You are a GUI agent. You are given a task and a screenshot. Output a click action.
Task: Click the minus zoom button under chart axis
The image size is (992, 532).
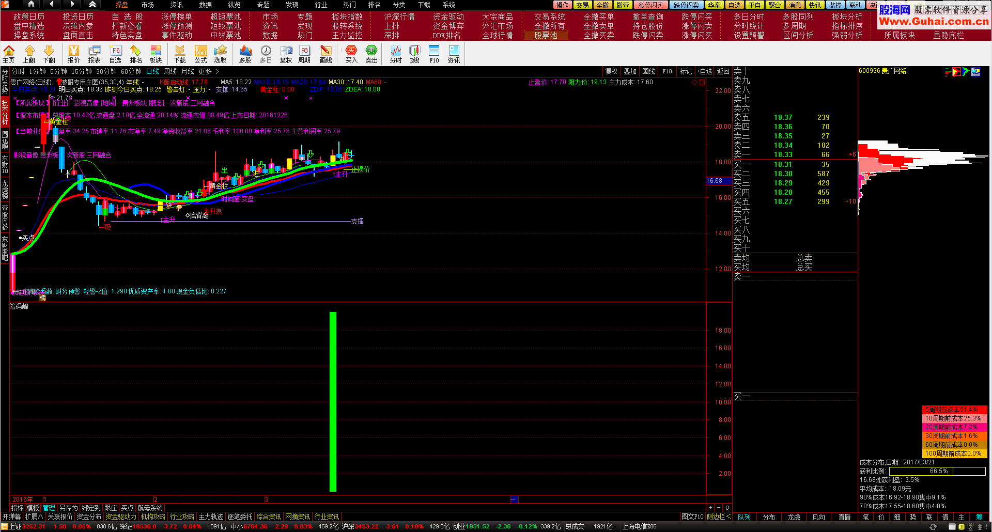tap(719, 508)
